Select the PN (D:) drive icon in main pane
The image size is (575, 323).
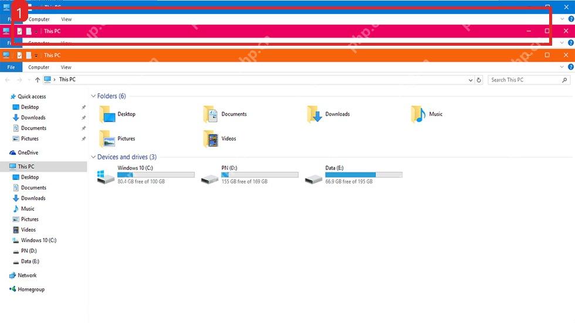point(210,179)
